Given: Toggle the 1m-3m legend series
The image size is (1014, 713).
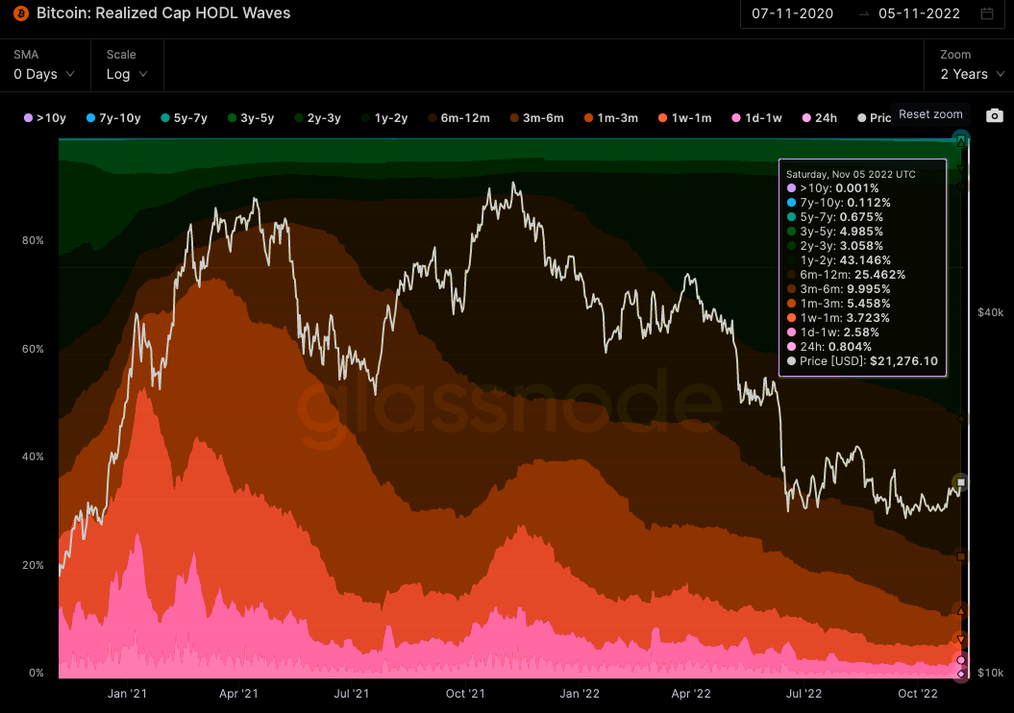Looking at the screenshot, I should click(x=611, y=117).
